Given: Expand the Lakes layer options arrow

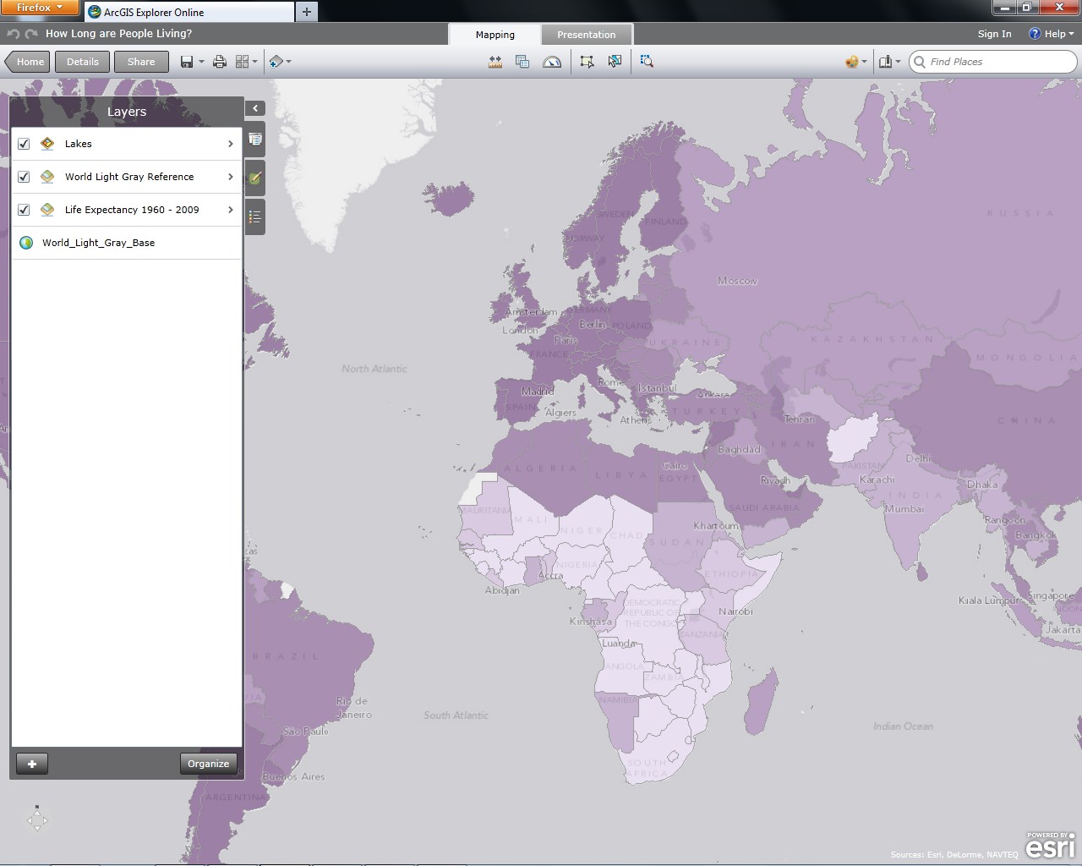Looking at the screenshot, I should [x=230, y=144].
